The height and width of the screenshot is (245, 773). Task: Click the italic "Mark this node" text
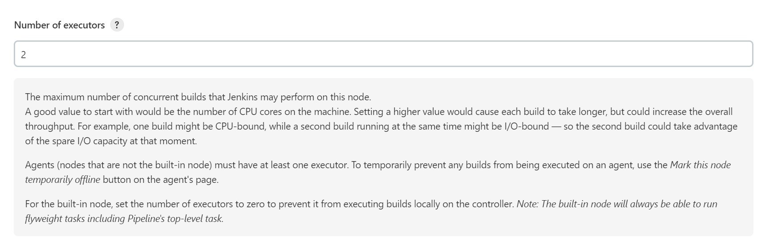coord(700,165)
